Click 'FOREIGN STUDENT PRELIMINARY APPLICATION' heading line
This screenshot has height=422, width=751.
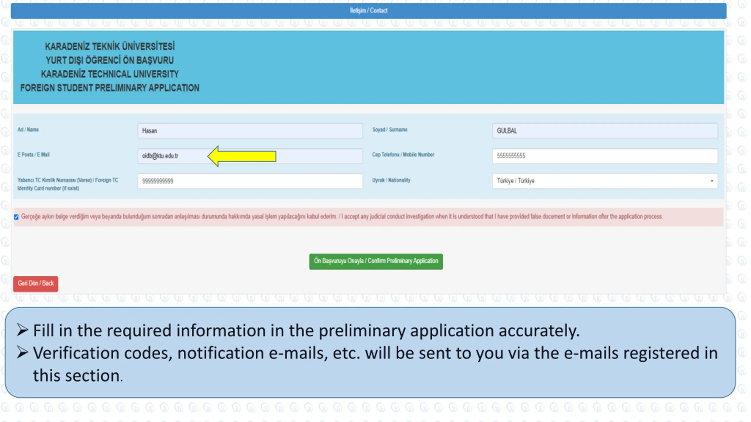110,88
